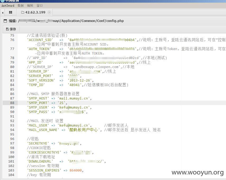Screen dimensions: 226x180
Task: Click the 'SERVER_PORT' key on line 82
Action: 40,76
